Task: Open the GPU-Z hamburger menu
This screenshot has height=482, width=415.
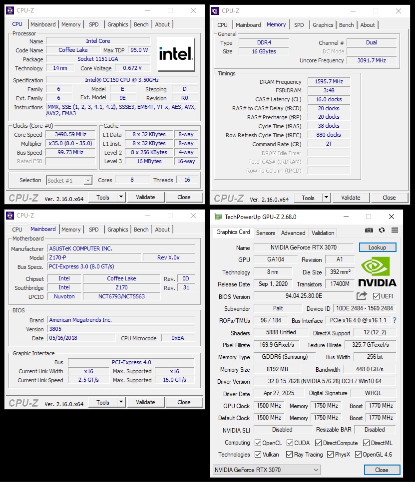Action: [395, 230]
